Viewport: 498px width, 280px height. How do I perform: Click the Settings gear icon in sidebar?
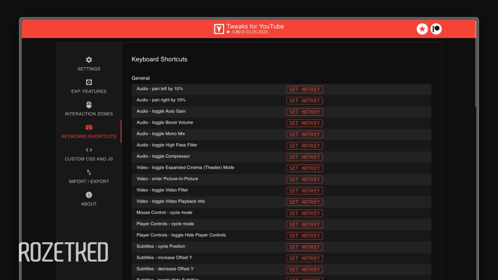[x=89, y=60]
